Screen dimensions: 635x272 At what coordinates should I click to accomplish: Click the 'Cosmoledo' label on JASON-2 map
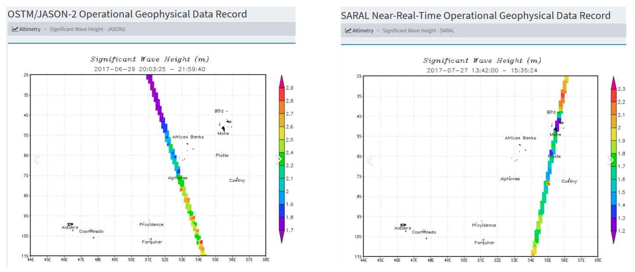tap(91, 231)
